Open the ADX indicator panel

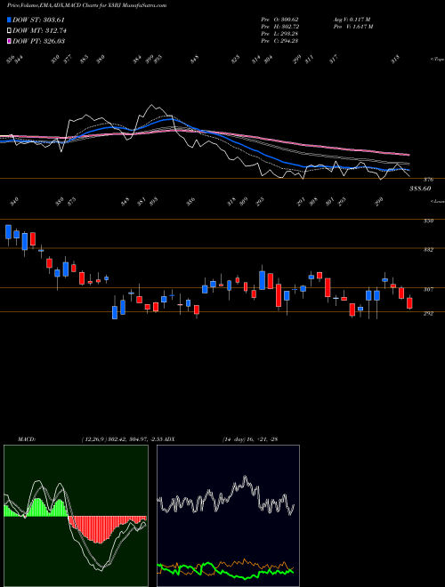click(228, 516)
